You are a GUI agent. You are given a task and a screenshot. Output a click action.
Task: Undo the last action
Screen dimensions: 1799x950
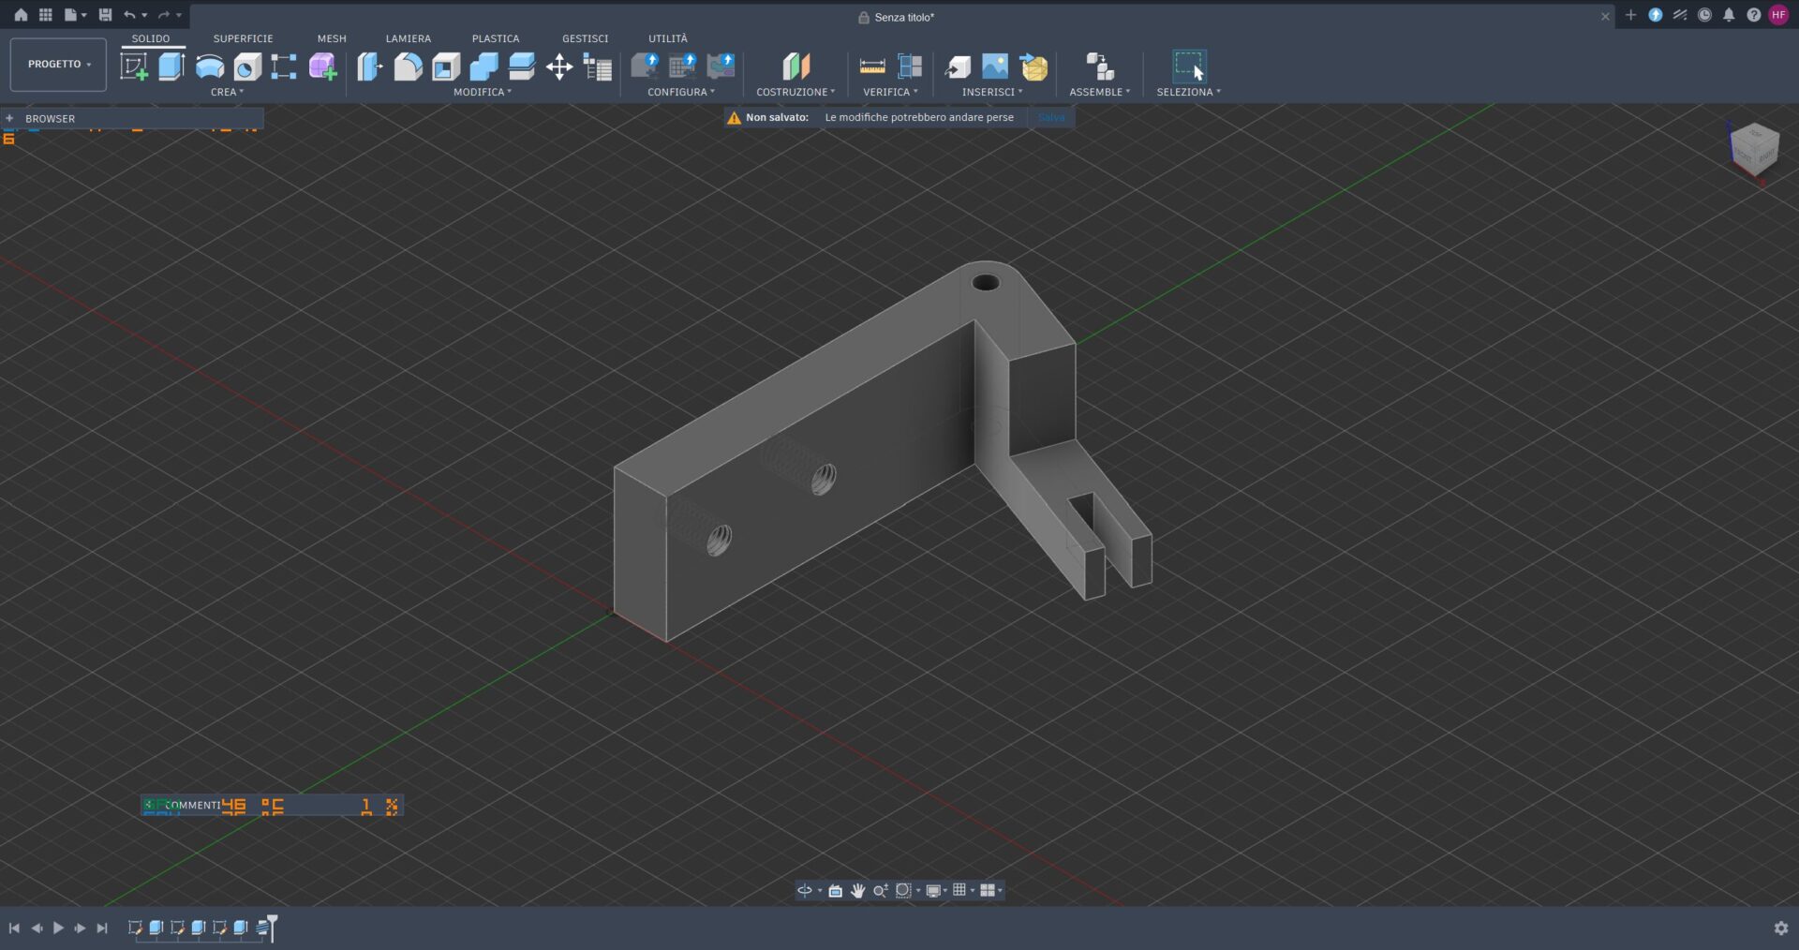tap(129, 15)
